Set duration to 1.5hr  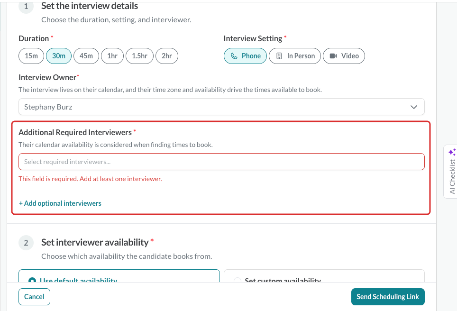tap(139, 56)
